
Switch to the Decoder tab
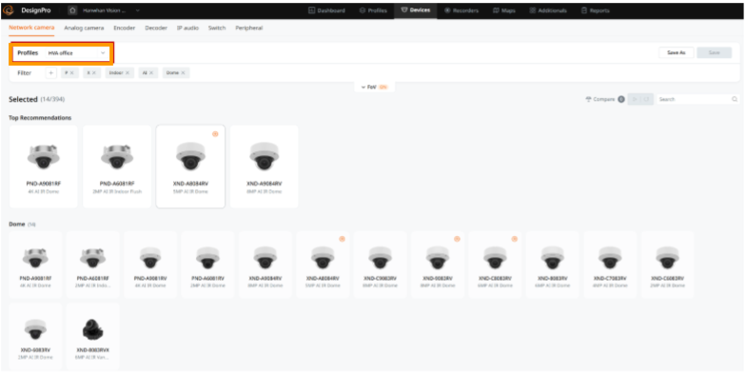pos(156,29)
